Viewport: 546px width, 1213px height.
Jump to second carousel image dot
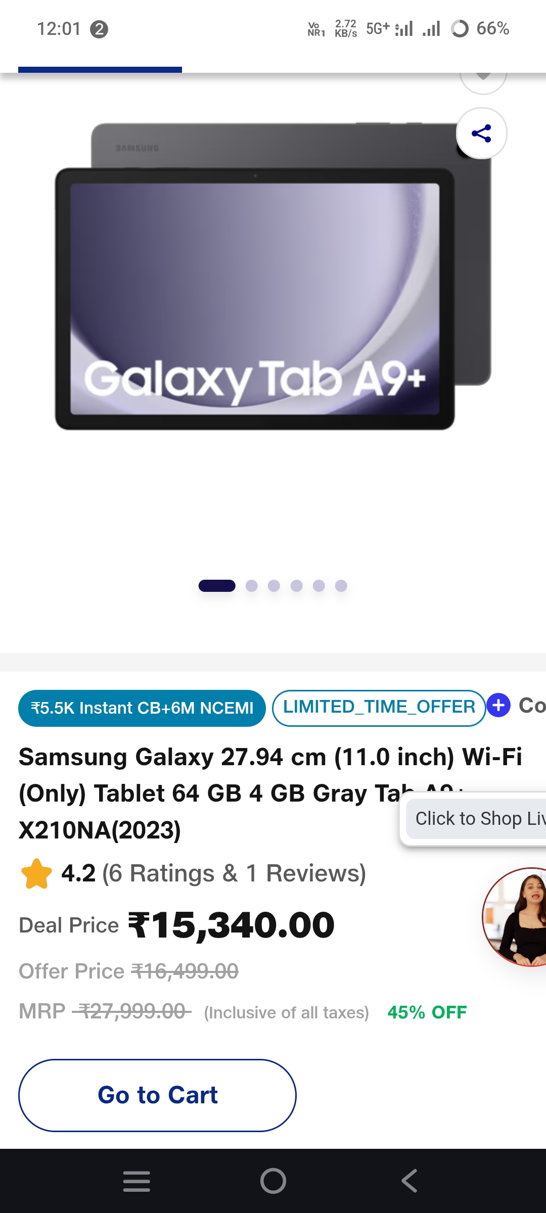252,586
